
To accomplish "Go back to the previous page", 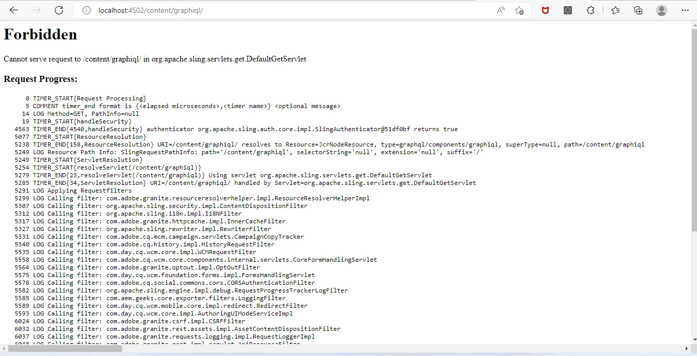I will point(14,10).
